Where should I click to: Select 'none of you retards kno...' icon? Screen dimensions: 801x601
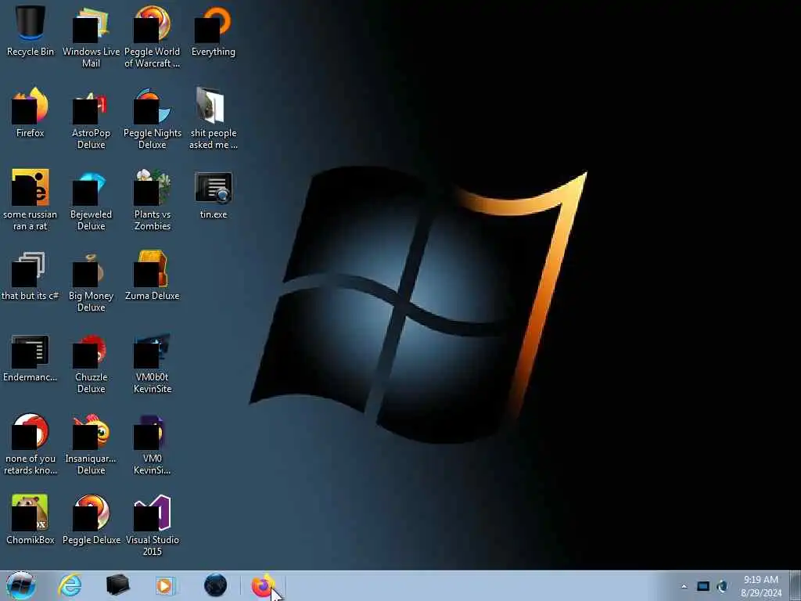point(31,444)
